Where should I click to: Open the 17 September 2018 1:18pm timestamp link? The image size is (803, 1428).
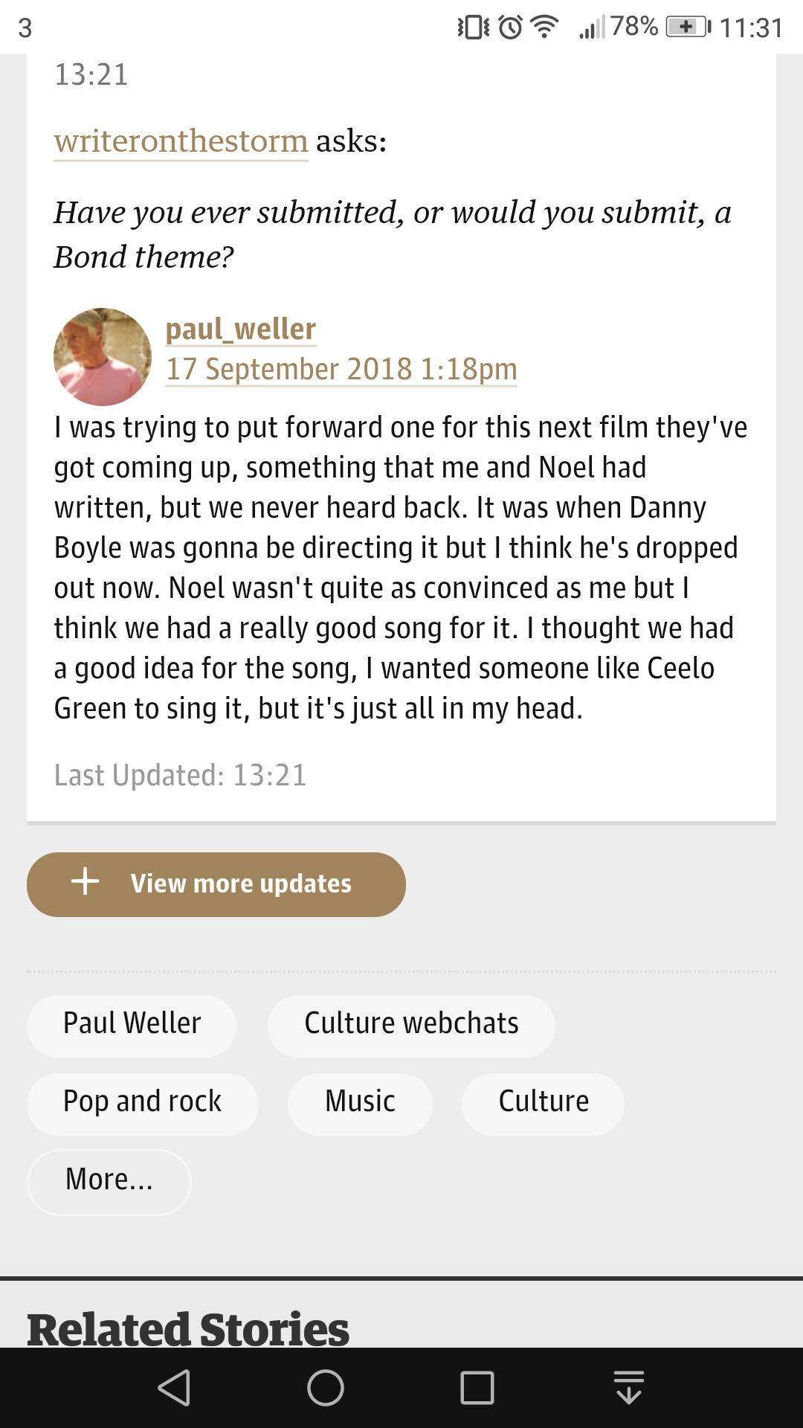click(x=341, y=369)
